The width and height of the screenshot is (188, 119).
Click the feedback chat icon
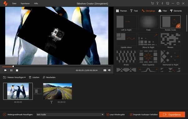pyautogui.click(x=168, y=3)
